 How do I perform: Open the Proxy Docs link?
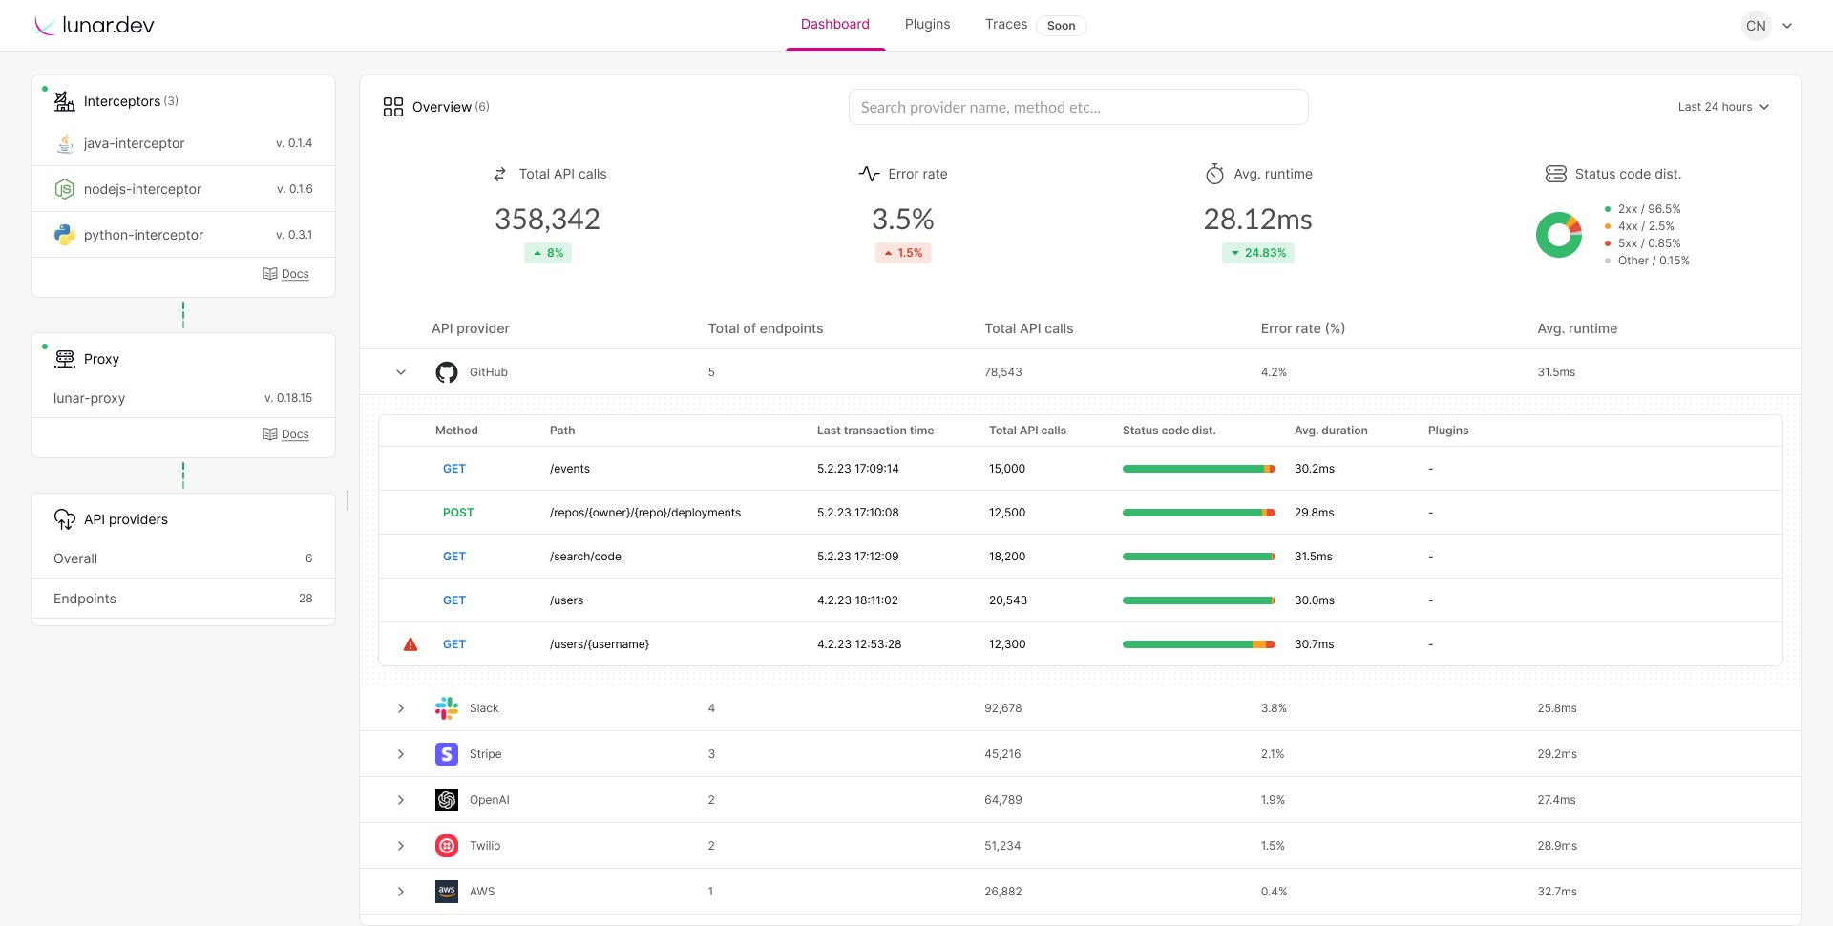click(286, 434)
